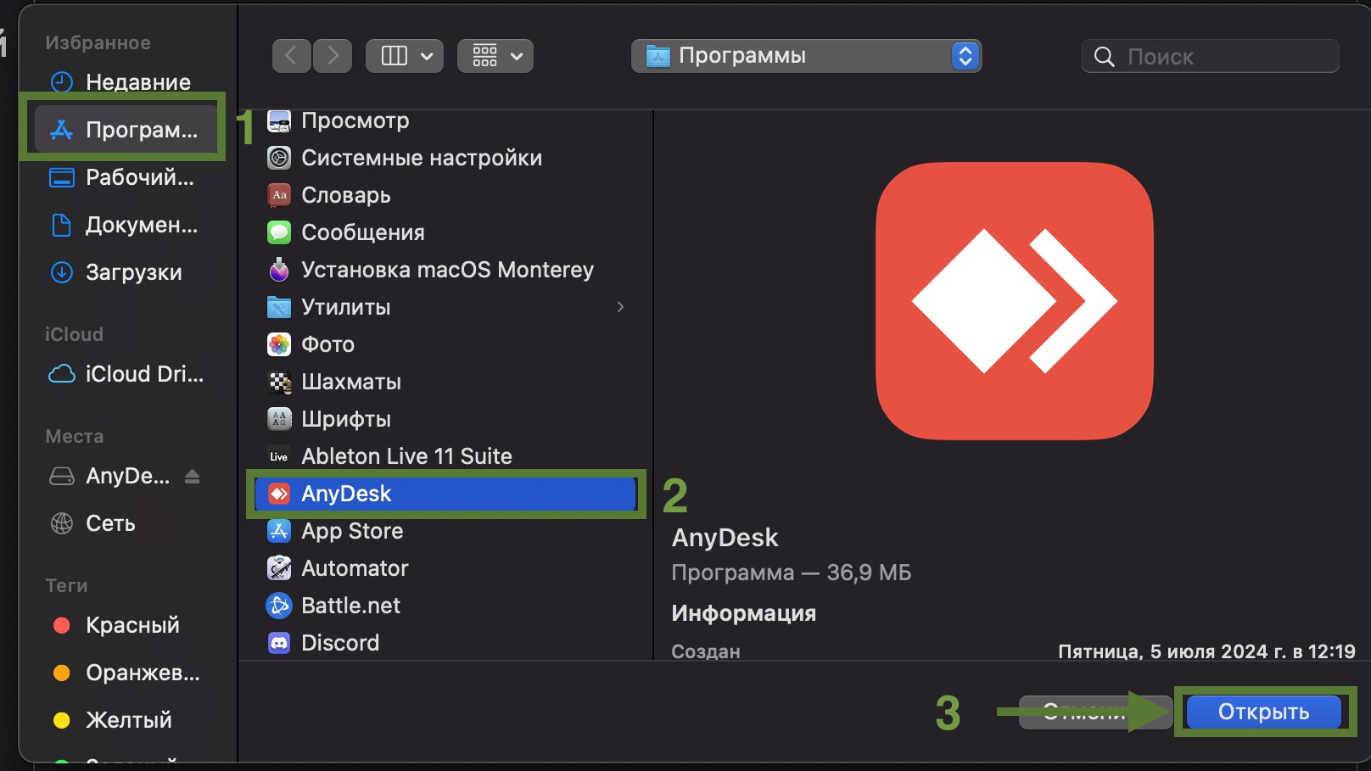Click the AnyDesk red icon in list
The width and height of the screenshot is (1371, 771).
tap(279, 494)
